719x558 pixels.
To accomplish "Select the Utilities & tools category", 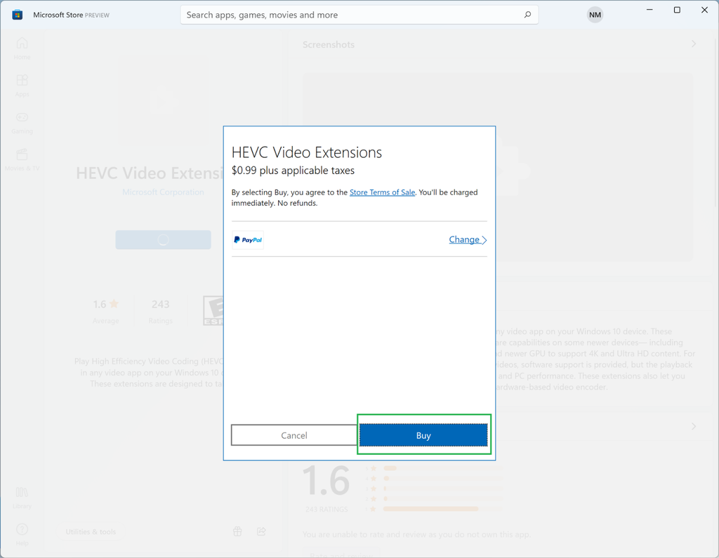I will pyautogui.click(x=91, y=531).
